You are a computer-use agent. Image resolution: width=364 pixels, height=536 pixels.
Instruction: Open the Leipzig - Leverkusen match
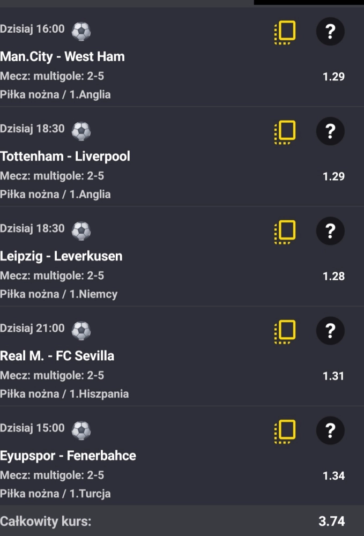click(x=61, y=256)
